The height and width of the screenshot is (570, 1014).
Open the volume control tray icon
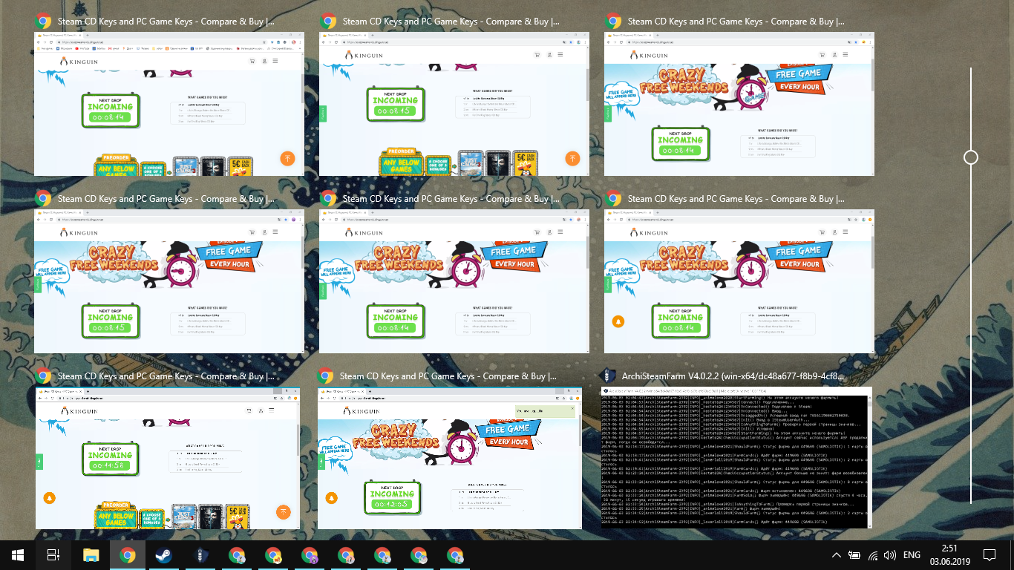(x=891, y=555)
